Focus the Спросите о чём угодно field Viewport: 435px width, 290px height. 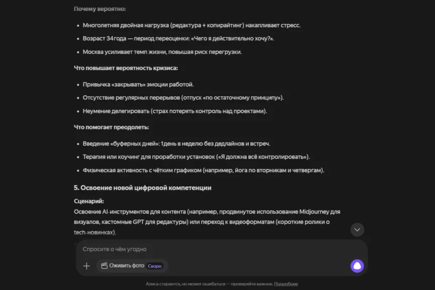211,249
